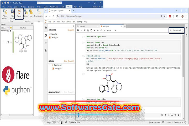Click the flare-kernel status circle
The image size is (189, 126).
(182, 30)
